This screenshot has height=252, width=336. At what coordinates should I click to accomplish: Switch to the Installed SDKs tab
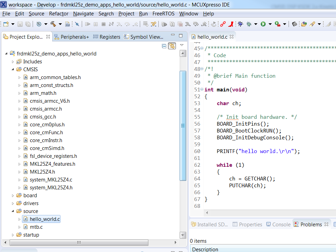[x=210, y=225]
